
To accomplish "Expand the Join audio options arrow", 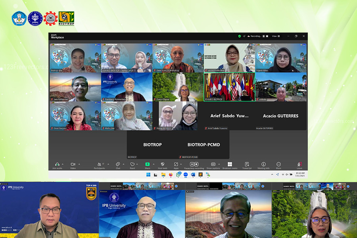I will [63, 164].
